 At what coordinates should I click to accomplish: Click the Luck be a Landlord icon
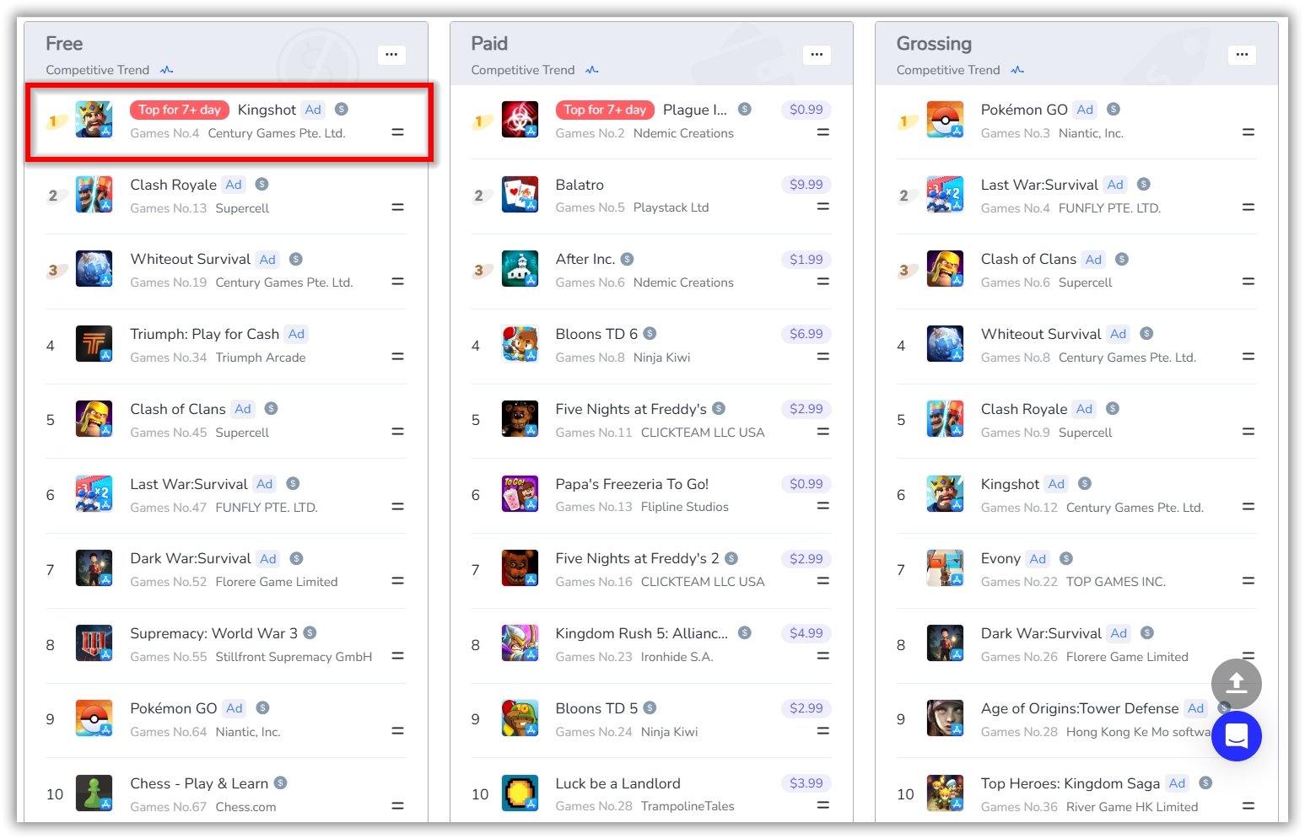point(520,793)
